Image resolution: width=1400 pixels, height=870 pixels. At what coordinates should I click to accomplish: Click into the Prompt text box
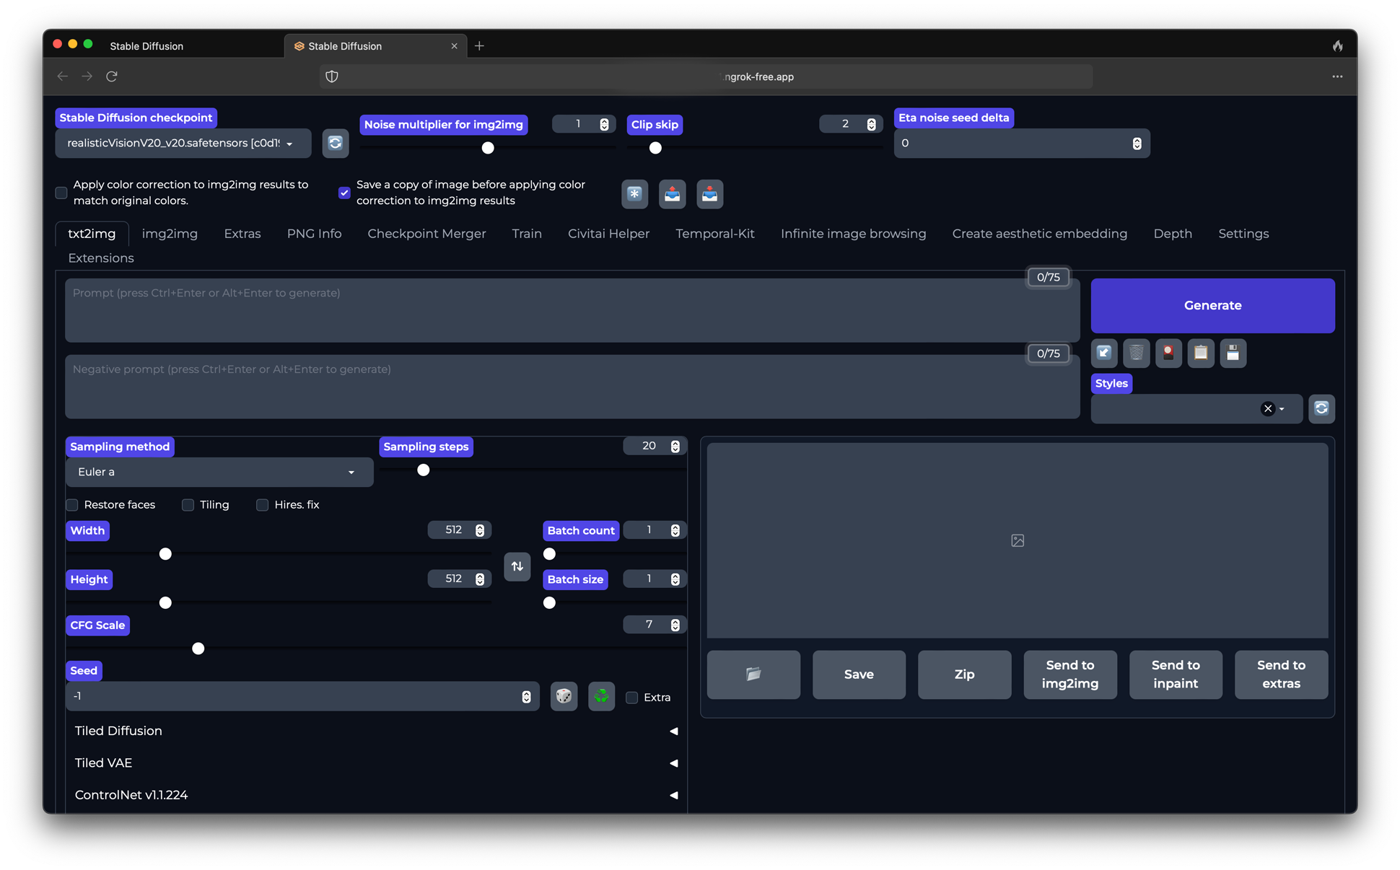pyautogui.click(x=572, y=310)
